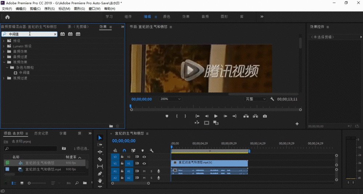
Task: Select 宜妃的生气和愤怒.mp4 in the project panel
Action: coord(43,169)
